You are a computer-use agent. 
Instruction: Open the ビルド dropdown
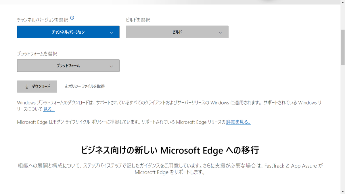177,32
